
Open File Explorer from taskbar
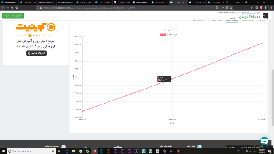74,151
